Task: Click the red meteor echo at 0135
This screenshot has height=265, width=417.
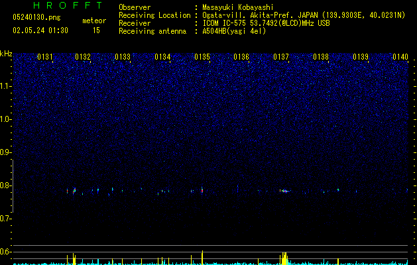Action: click(x=202, y=190)
